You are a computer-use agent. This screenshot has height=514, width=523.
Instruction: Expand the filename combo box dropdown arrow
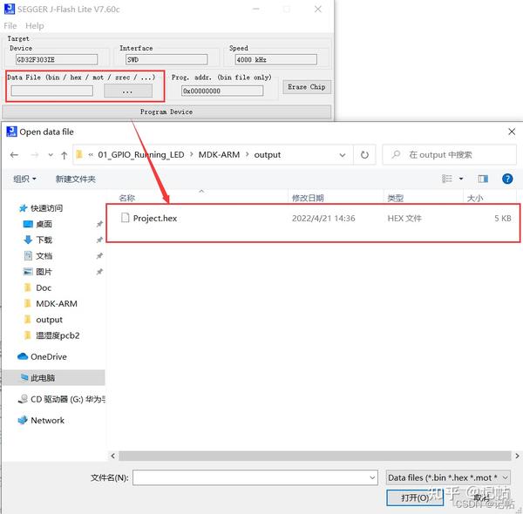pos(372,477)
